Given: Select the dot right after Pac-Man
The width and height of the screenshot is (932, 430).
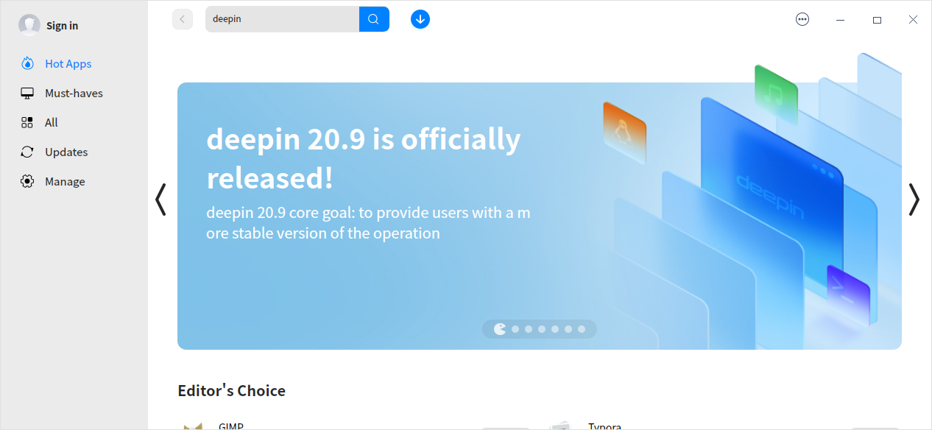Looking at the screenshot, I should [x=515, y=329].
